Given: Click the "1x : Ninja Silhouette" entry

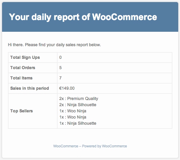Looking at the screenshot, I should pos(78,123).
